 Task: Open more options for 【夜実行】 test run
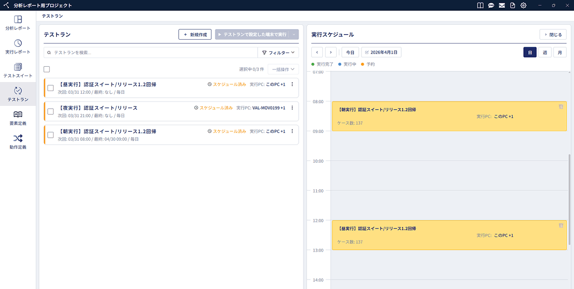click(292, 108)
